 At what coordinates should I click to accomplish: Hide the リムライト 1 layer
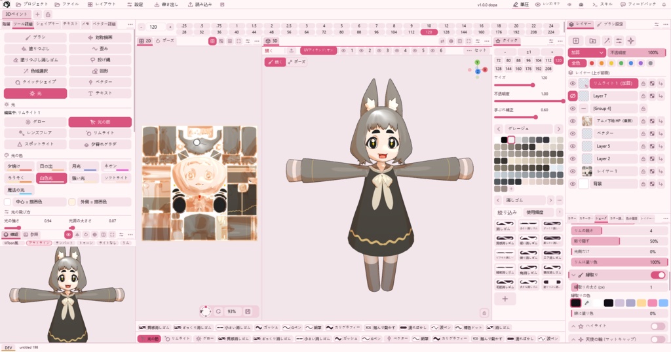click(573, 83)
